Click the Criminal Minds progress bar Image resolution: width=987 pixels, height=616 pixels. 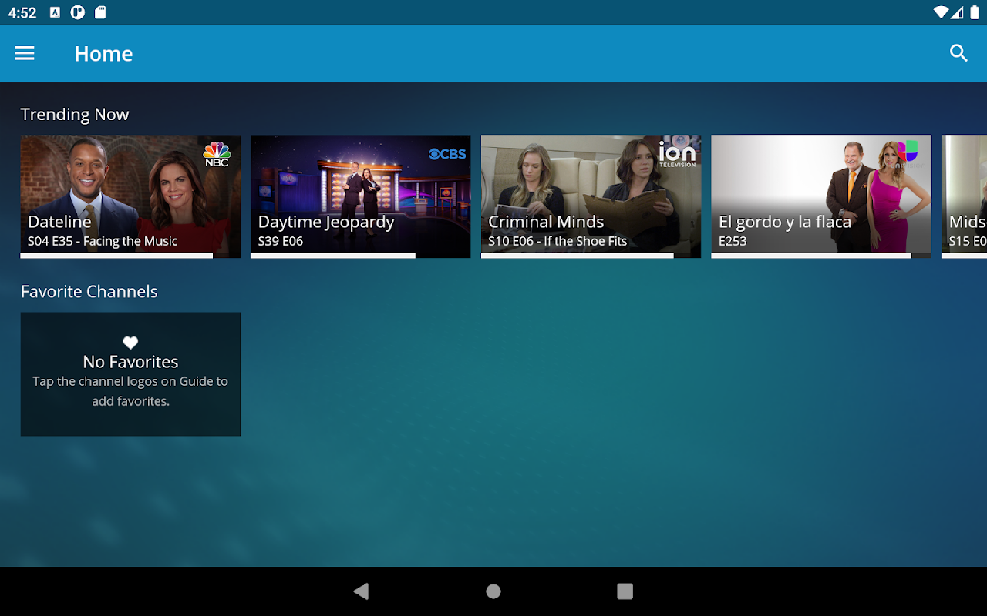[591, 256]
